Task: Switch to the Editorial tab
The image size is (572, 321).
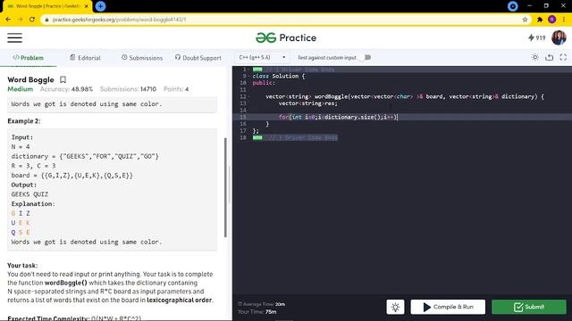Action: point(85,58)
